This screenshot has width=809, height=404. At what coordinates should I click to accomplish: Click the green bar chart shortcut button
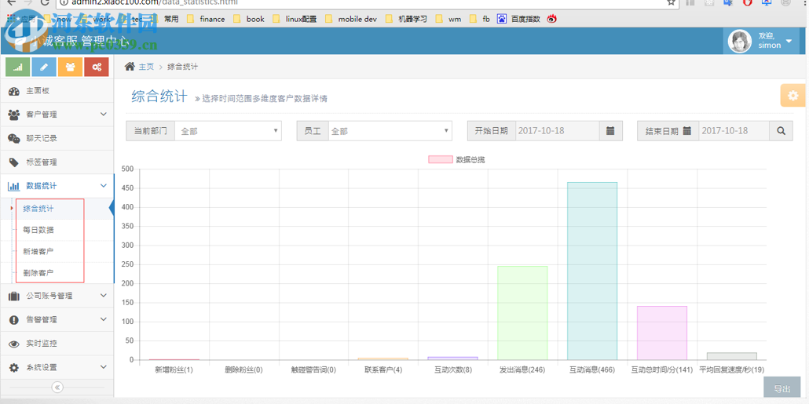tap(17, 67)
